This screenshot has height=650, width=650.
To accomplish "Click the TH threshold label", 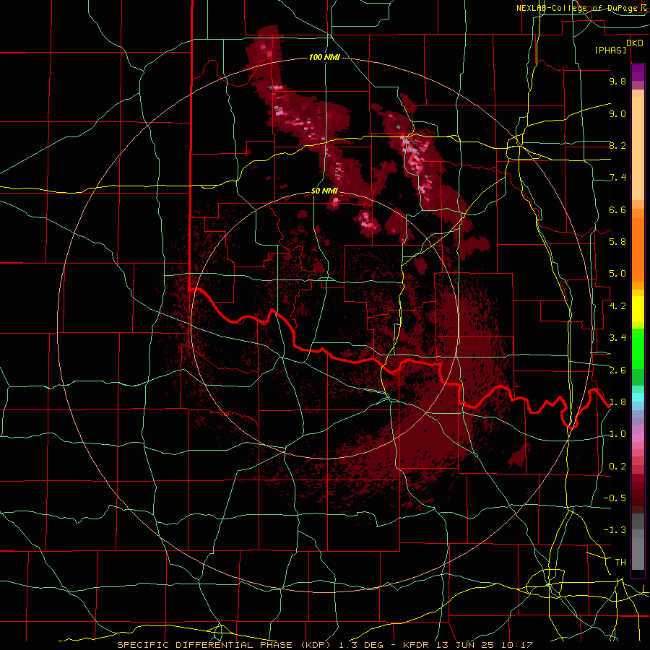I will point(620,563).
